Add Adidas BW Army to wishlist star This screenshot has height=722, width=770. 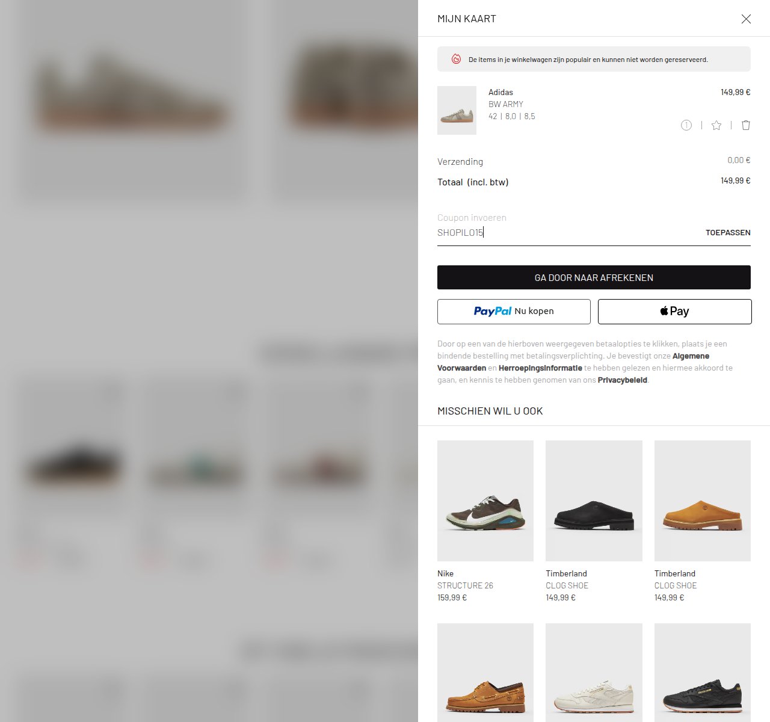pyautogui.click(x=716, y=125)
